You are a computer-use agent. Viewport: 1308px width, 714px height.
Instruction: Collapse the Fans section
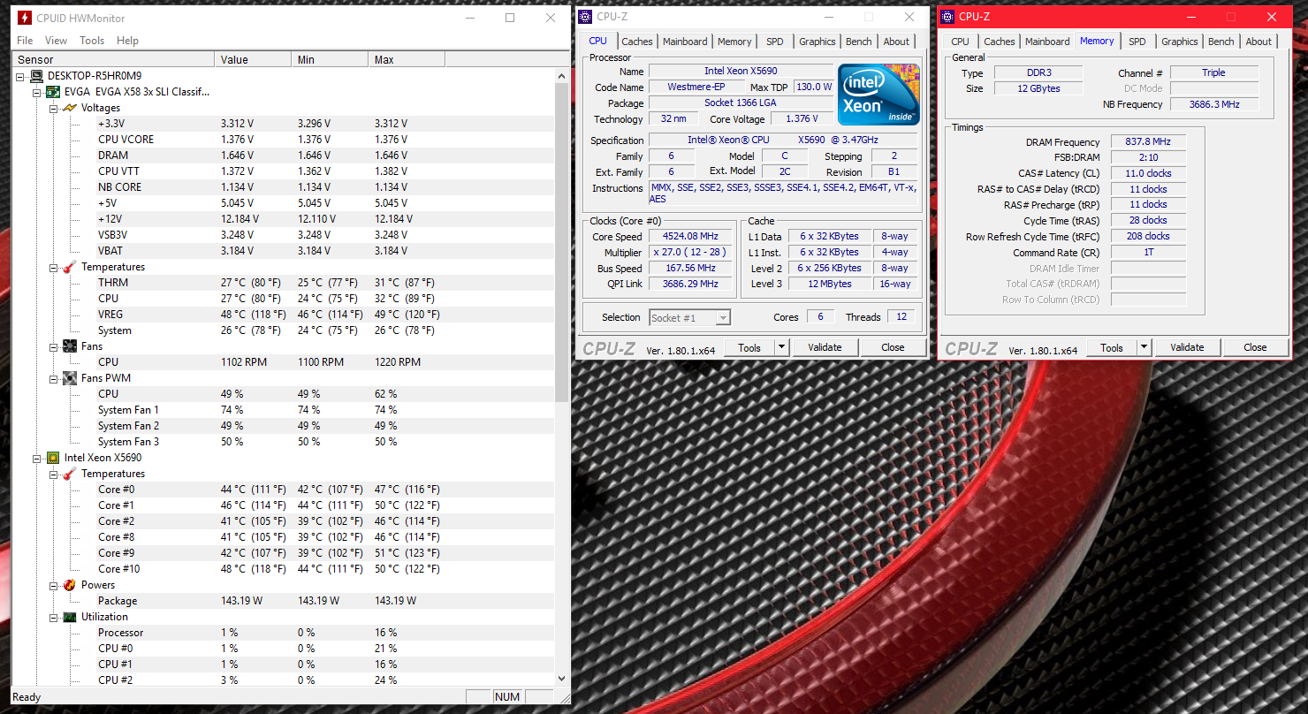(x=53, y=346)
